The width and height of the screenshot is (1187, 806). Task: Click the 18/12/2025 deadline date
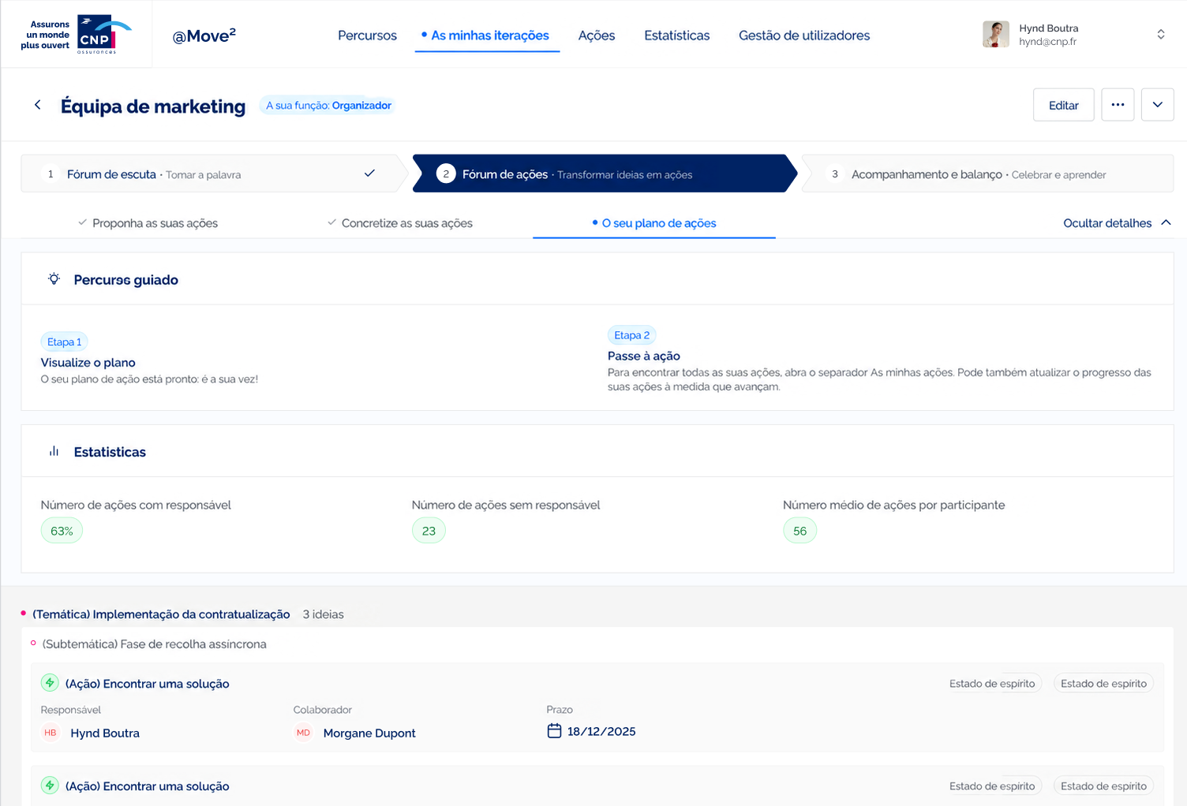coord(601,731)
